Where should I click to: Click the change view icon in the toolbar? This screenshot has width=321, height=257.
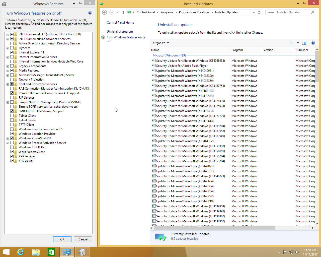point(292,43)
